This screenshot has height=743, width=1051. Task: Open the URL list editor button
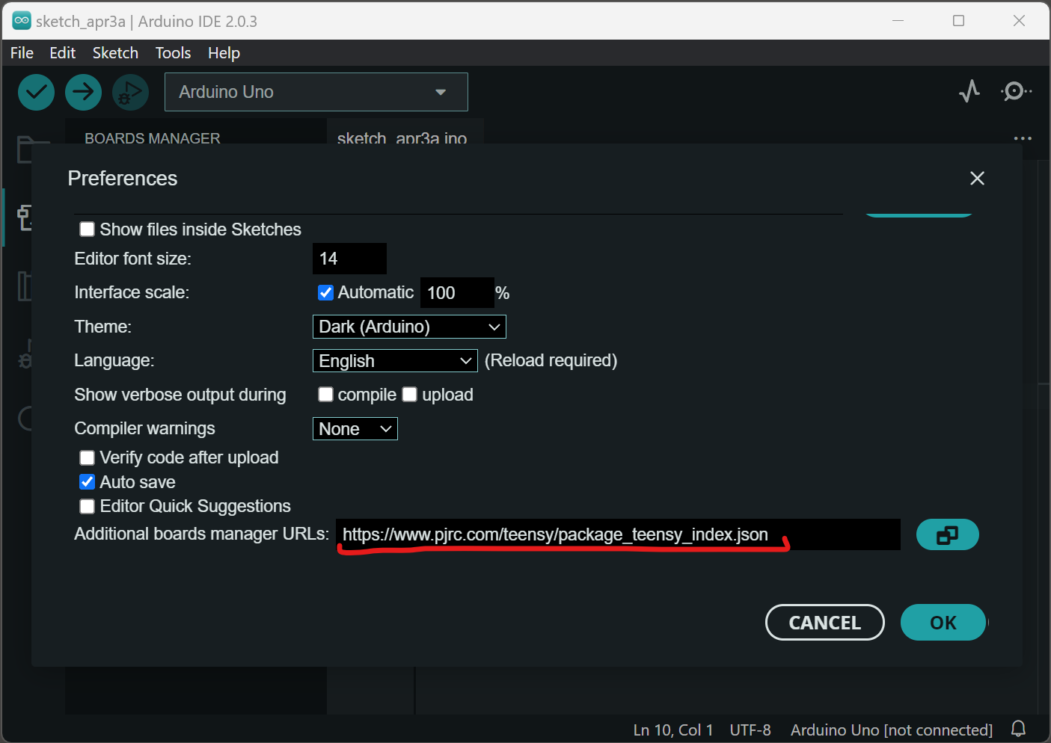click(947, 534)
